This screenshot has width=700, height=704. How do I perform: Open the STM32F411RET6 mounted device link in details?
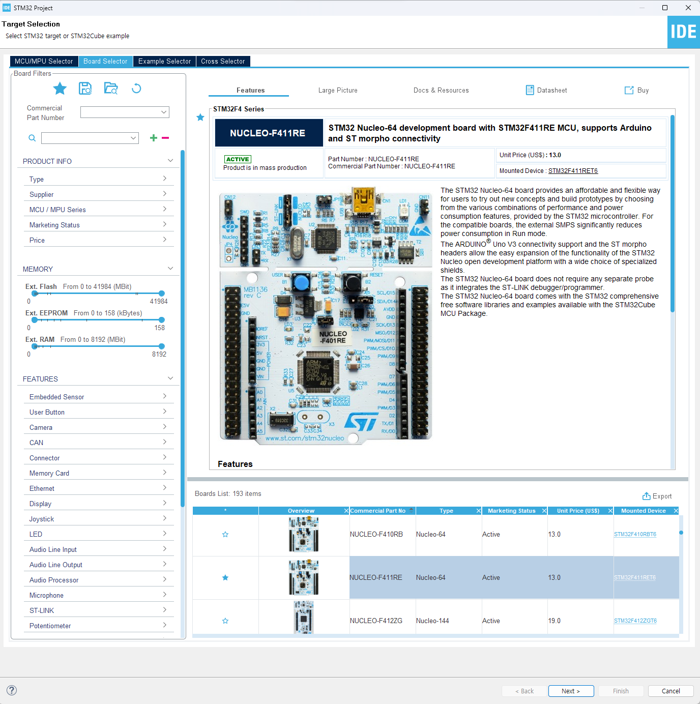click(573, 171)
